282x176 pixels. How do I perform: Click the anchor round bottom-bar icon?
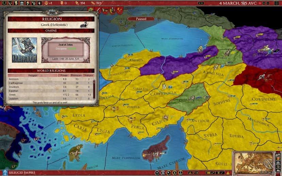point(181,173)
